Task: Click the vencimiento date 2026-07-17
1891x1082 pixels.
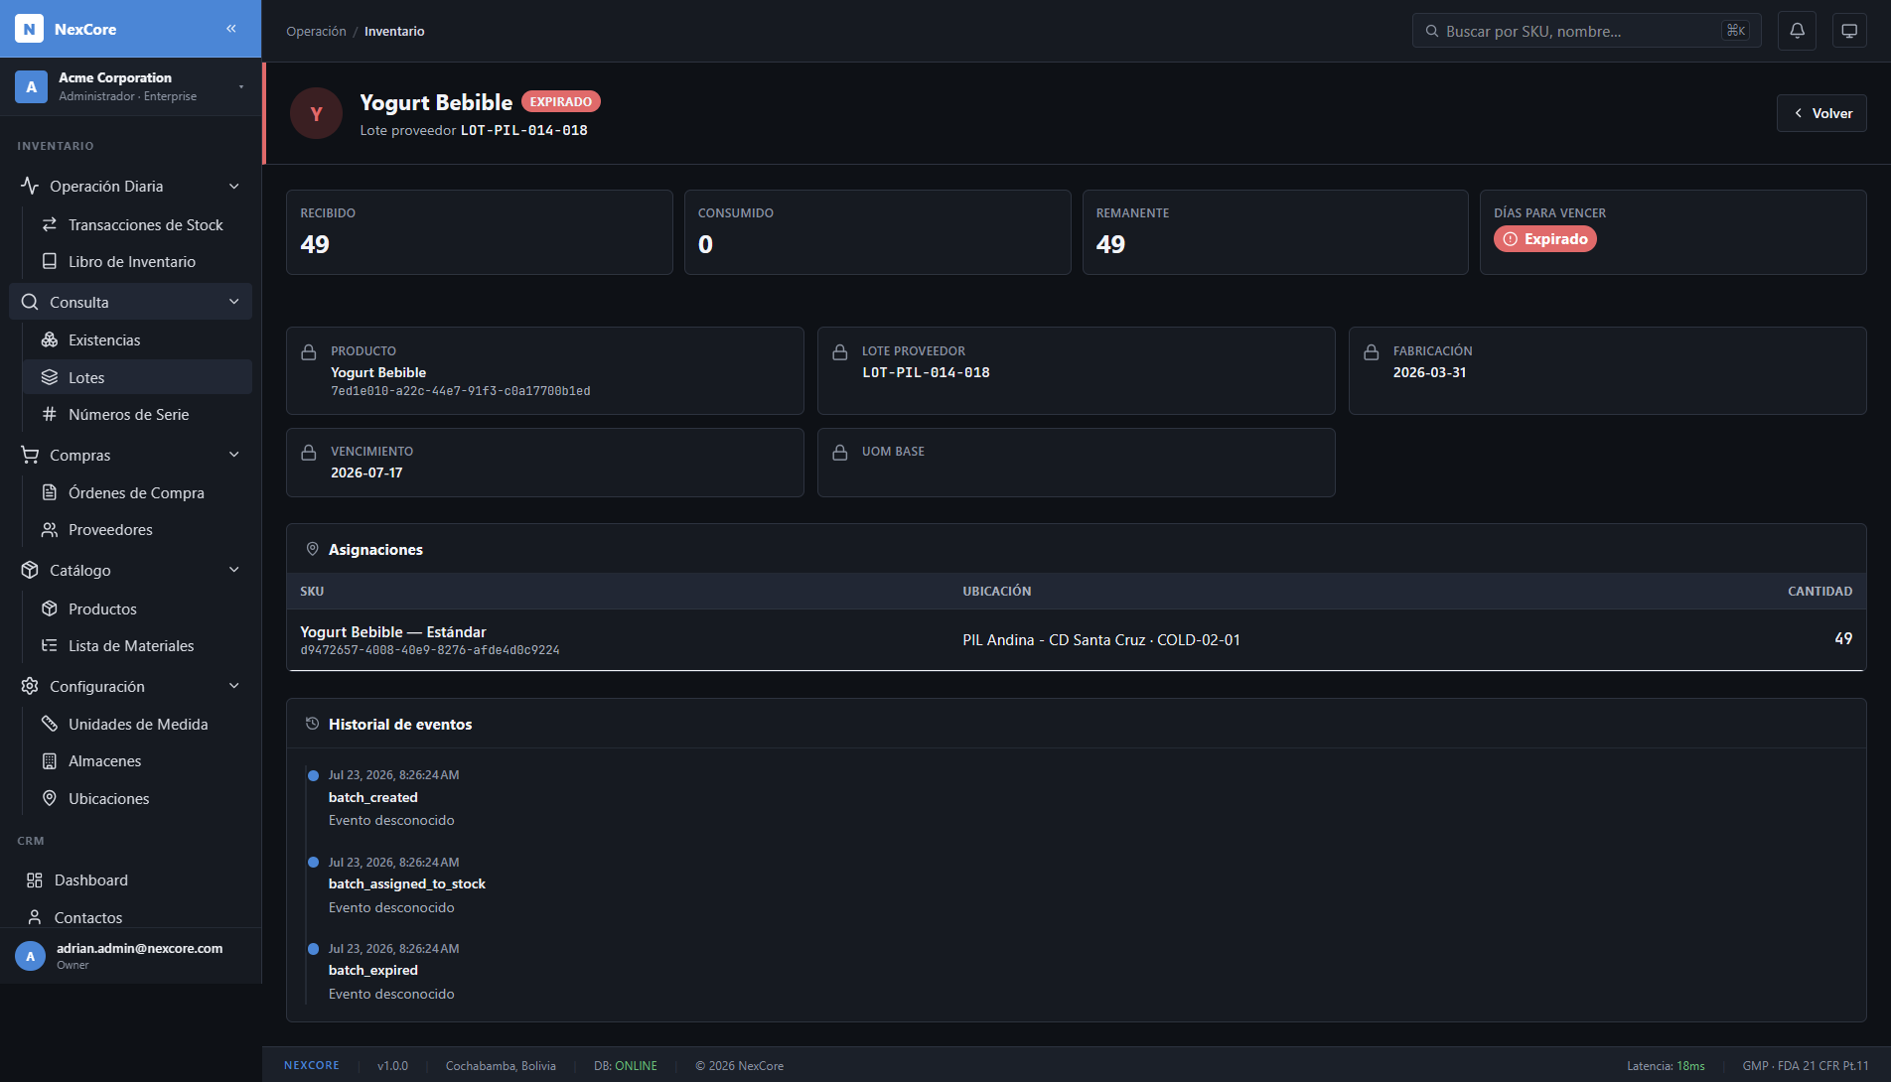Action: (x=366, y=473)
